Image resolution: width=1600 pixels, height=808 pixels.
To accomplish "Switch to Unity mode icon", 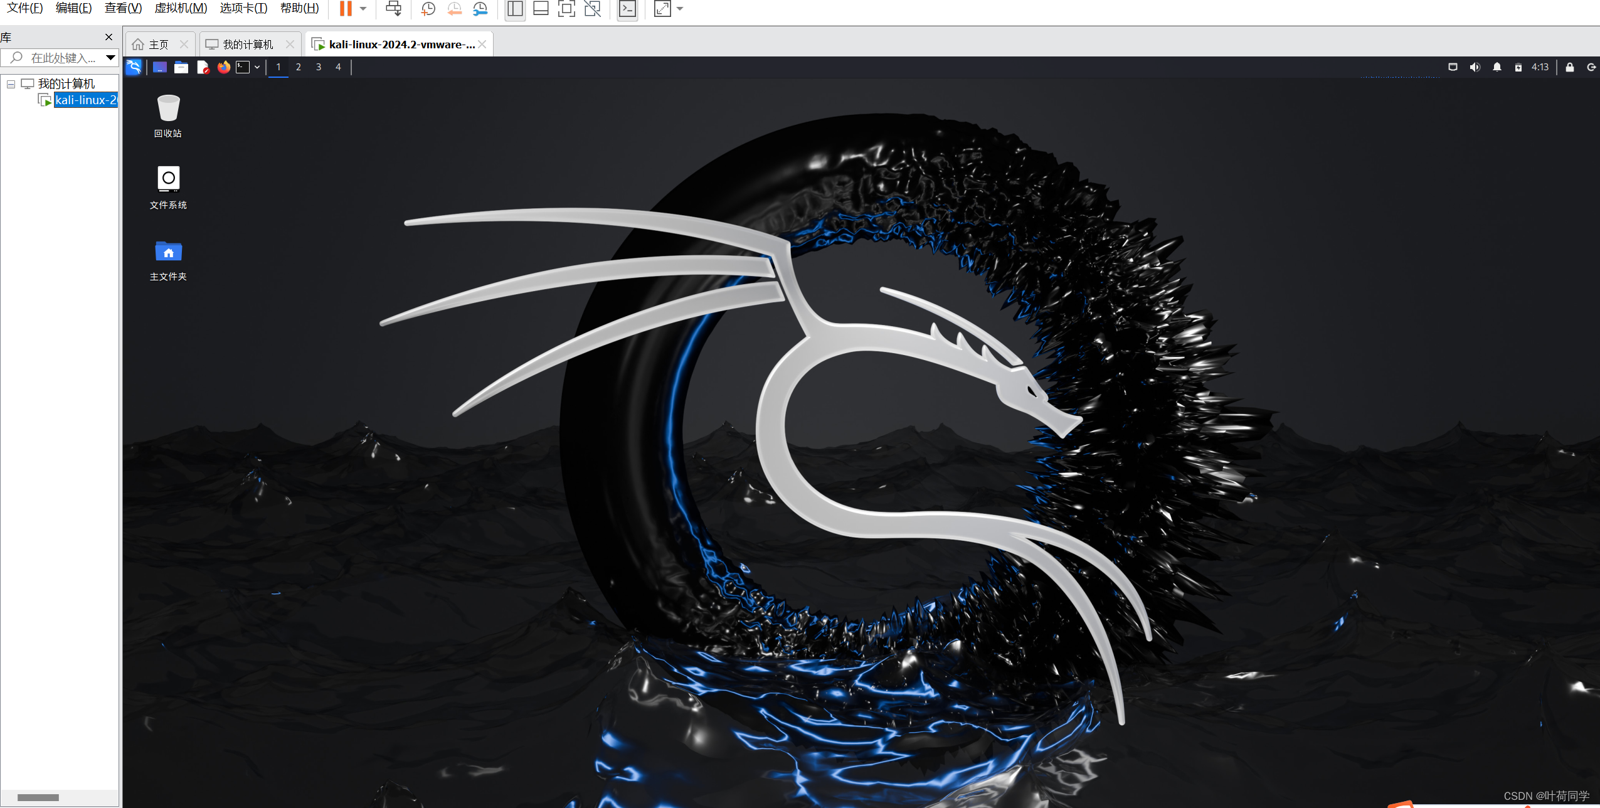I will [593, 9].
